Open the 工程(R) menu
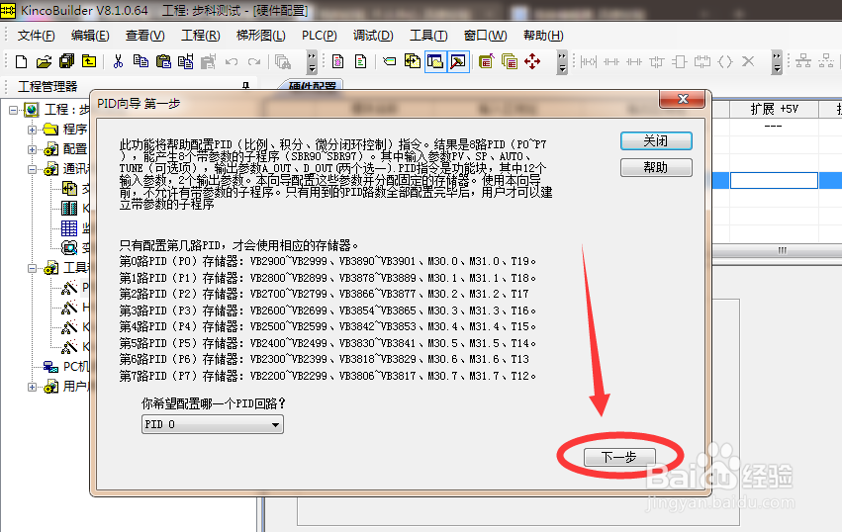Viewport: 842px width, 532px height. 201,36
